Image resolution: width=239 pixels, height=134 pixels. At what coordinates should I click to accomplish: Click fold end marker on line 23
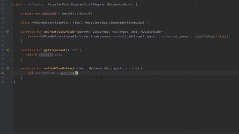pos(12,59)
